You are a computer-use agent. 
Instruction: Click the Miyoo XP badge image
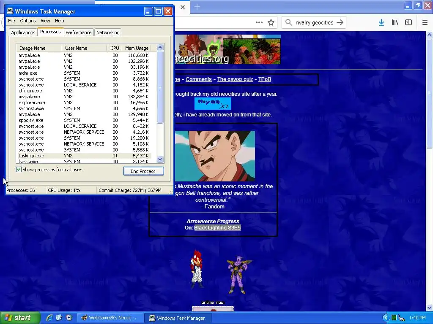(x=213, y=104)
